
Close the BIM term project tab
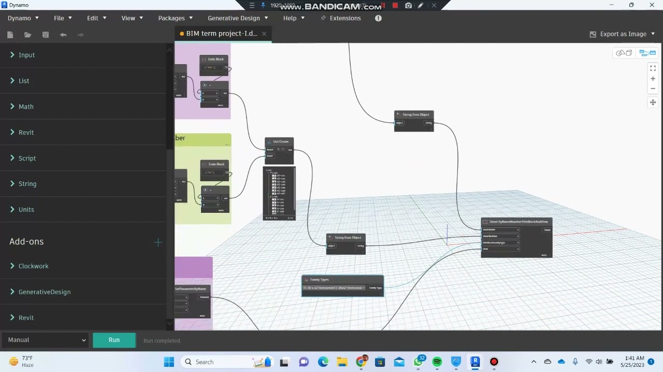tap(264, 34)
